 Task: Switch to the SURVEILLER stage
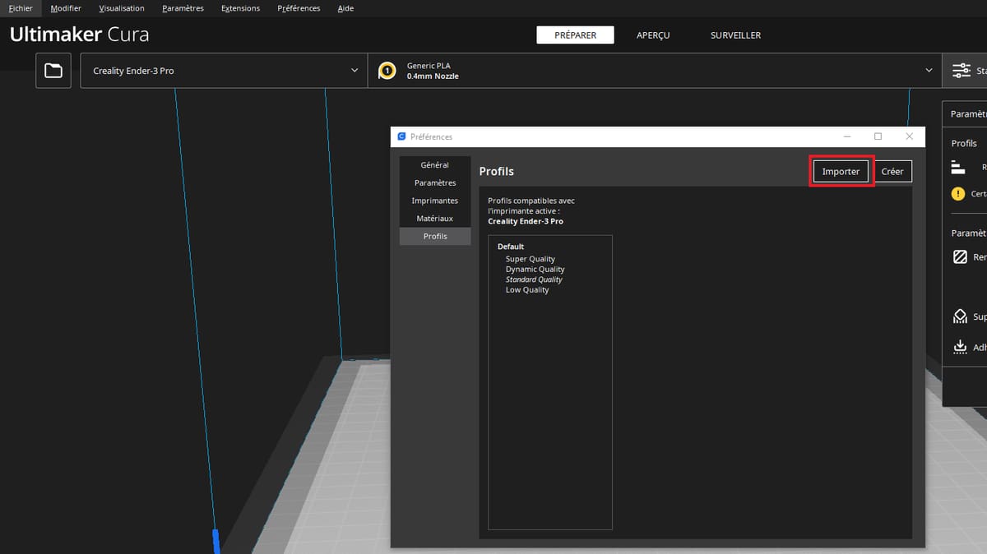click(735, 35)
